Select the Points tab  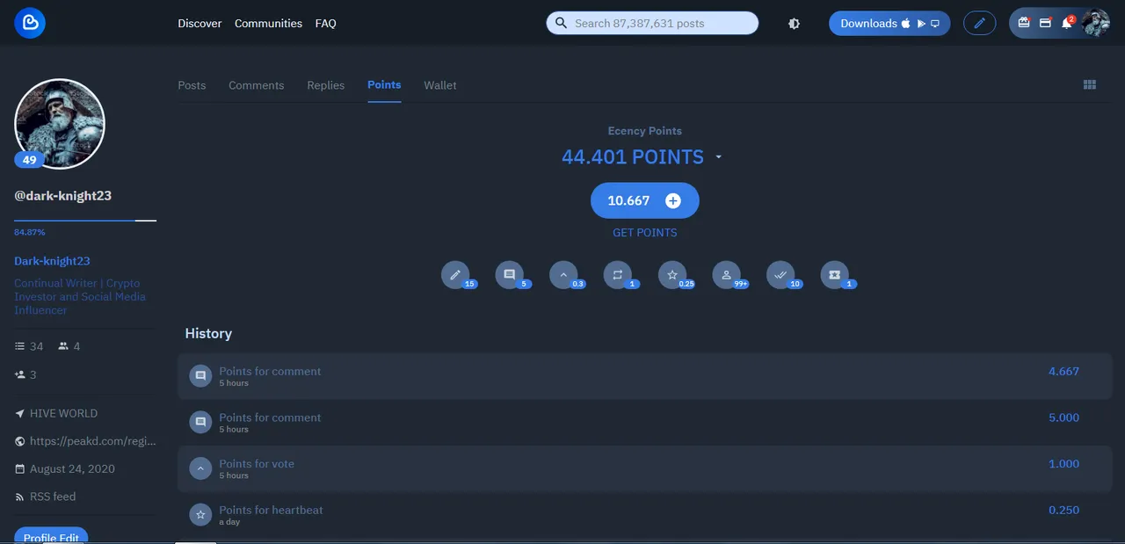[x=384, y=85]
